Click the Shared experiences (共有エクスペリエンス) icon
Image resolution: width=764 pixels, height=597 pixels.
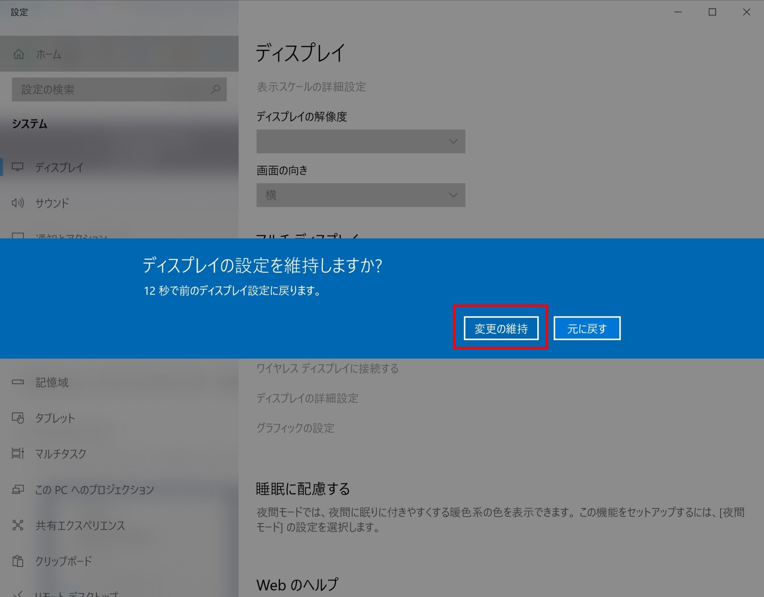pos(18,525)
